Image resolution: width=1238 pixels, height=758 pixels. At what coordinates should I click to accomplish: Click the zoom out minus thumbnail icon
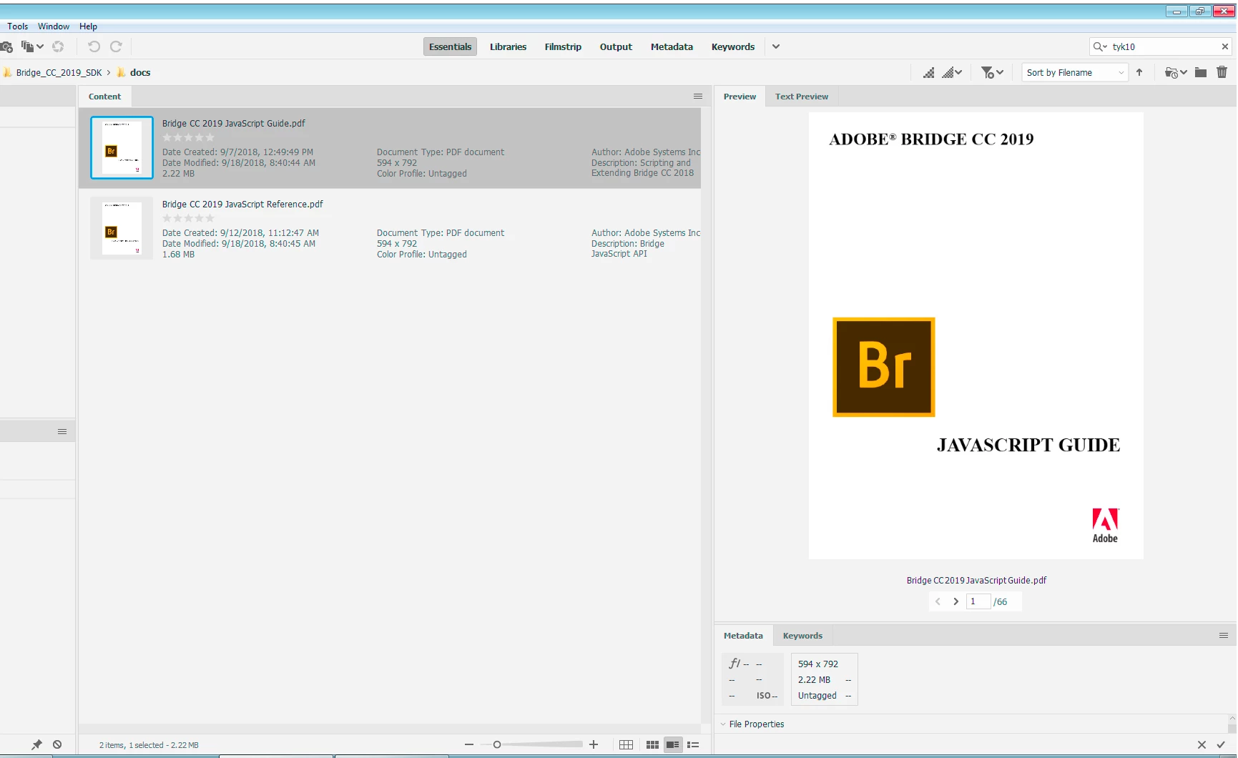[469, 744]
